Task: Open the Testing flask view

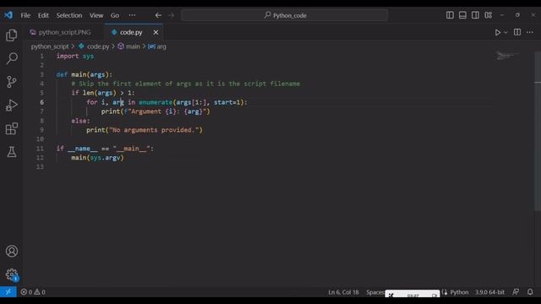Action: [11, 152]
